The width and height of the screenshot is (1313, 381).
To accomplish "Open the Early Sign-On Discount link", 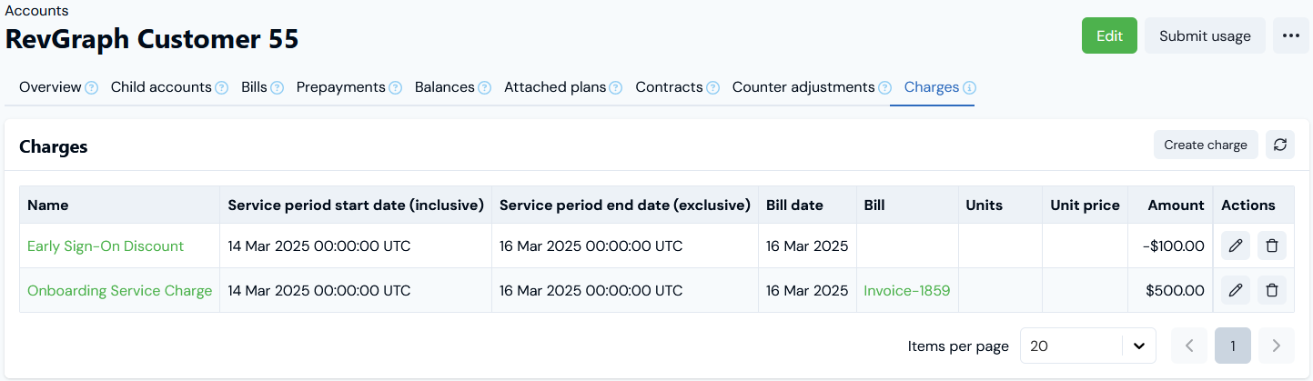I will tap(106, 246).
